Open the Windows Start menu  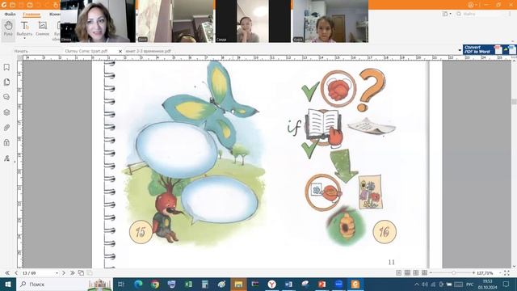pos(8,284)
